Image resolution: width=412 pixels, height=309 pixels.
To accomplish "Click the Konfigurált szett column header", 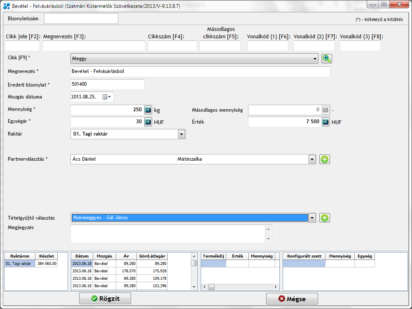I will (x=304, y=256).
